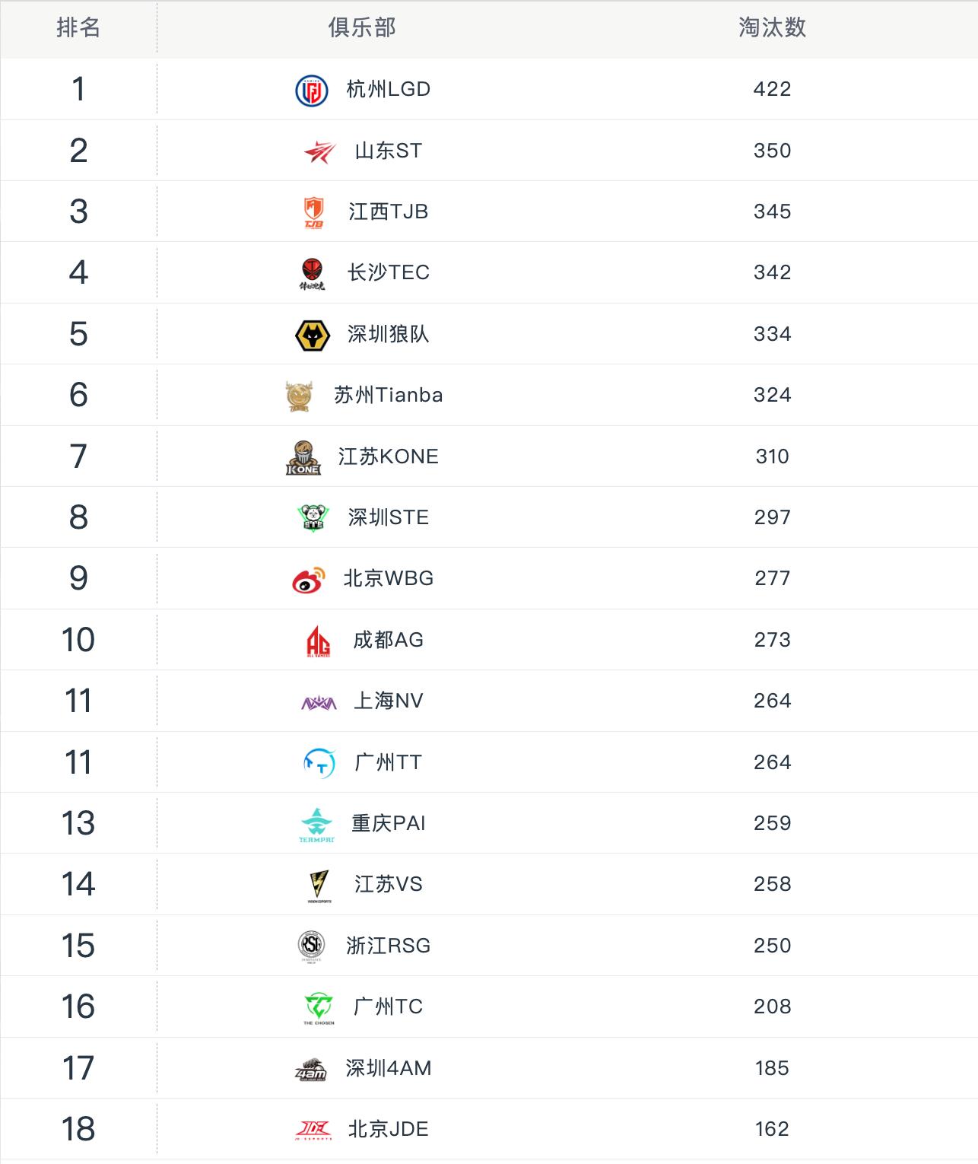Click the 江苏KONE knight logo

point(303,457)
